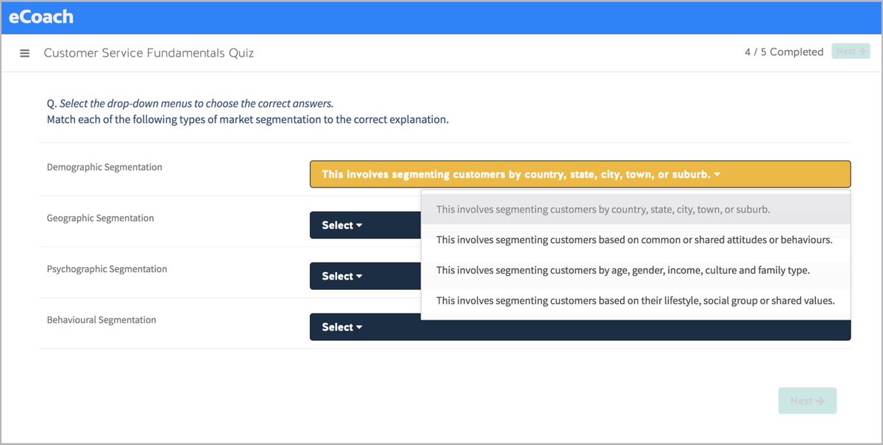This screenshot has height=445, width=883.
Task: Choose option about lifestyle, social group, values
Action: (x=636, y=300)
